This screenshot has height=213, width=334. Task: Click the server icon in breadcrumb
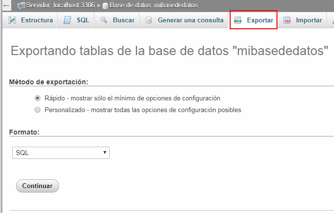click(21, 5)
